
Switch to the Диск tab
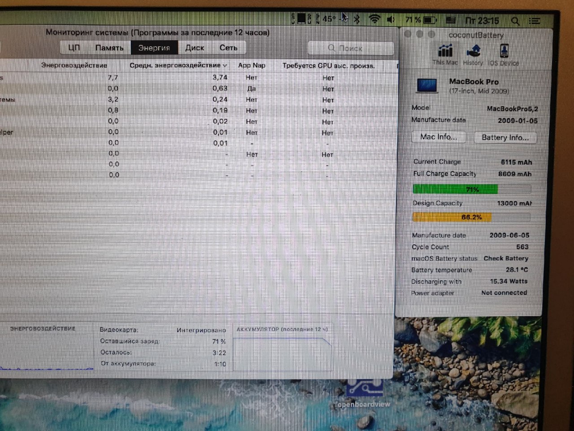(195, 48)
